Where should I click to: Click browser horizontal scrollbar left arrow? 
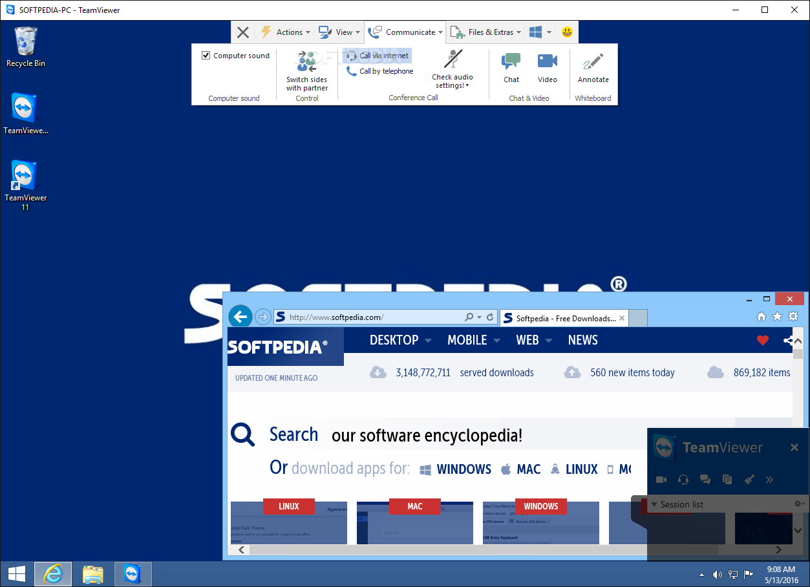[x=242, y=550]
